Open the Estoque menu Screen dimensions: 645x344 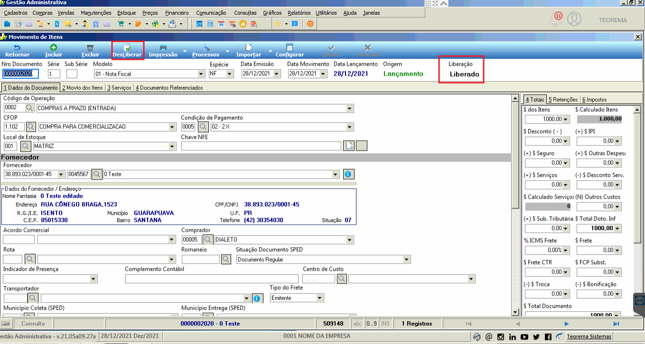pyautogui.click(x=126, y=13)
